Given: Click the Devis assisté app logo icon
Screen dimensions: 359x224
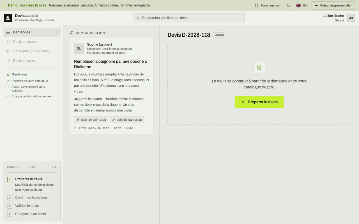Looking at the screenshot, I should [8, 18].
